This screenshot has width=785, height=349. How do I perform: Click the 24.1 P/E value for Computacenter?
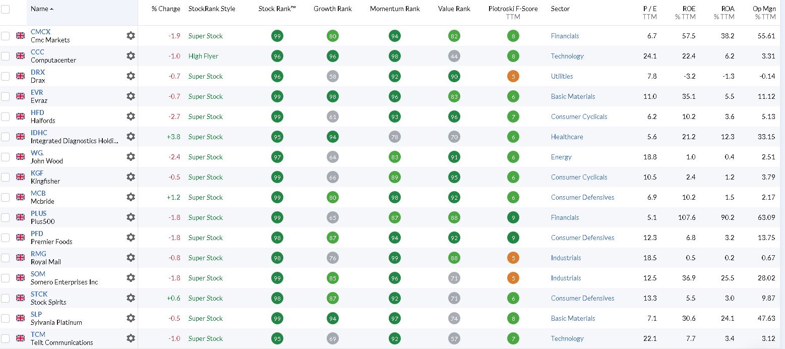(x=650, y=56)
